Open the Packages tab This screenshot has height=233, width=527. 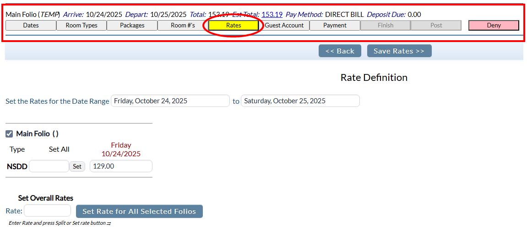132,26
